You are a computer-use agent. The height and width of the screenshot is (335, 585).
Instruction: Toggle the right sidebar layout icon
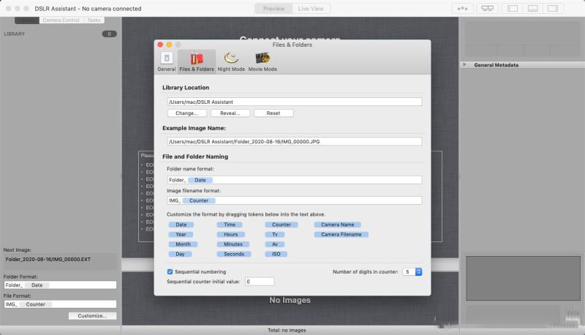(553, 9)
